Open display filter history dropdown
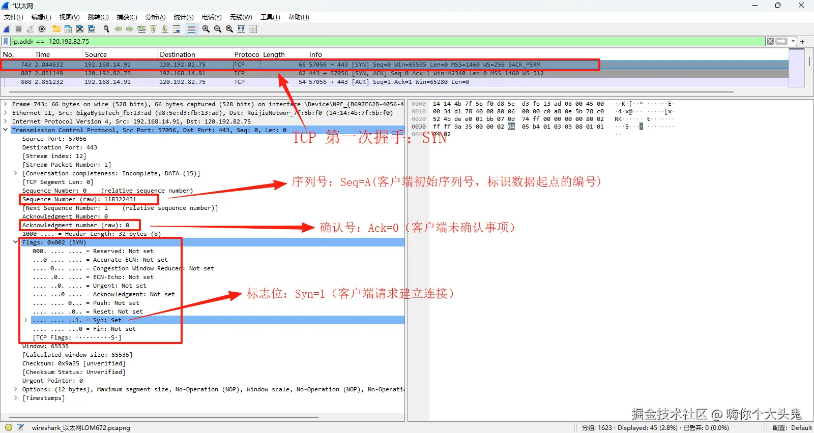The width and height of the screenshot is (814, 433). (793, 41)
